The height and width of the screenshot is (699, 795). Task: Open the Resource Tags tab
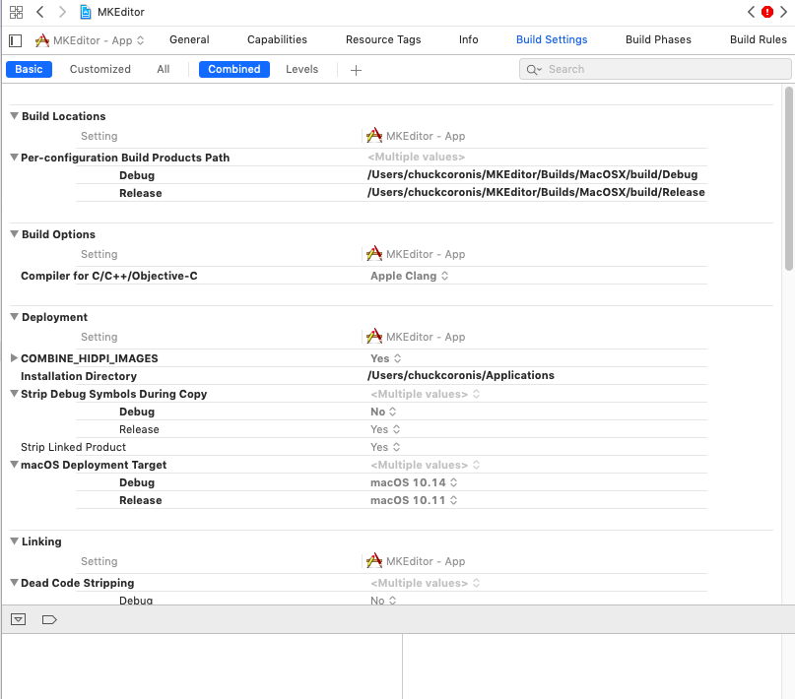pyautogui.click(x=383, y=39)
